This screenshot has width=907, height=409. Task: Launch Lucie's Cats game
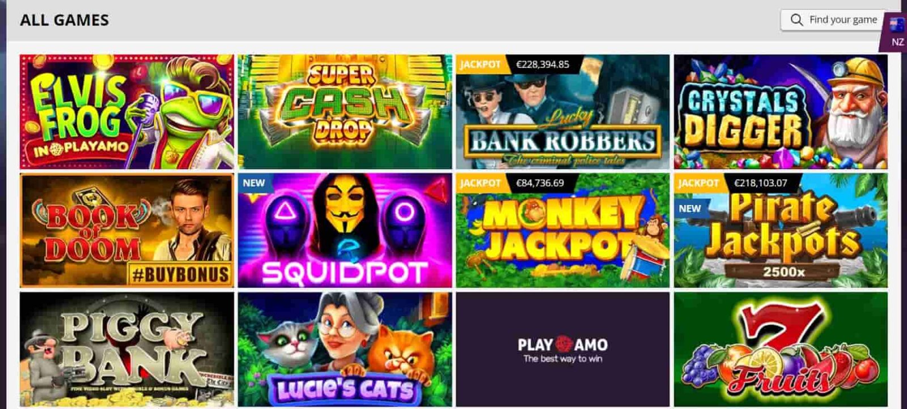[x=345, y=349]
